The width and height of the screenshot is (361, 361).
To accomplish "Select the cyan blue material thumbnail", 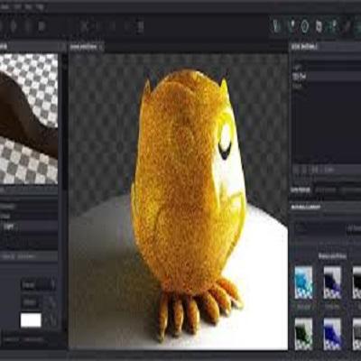I will 303,282.
